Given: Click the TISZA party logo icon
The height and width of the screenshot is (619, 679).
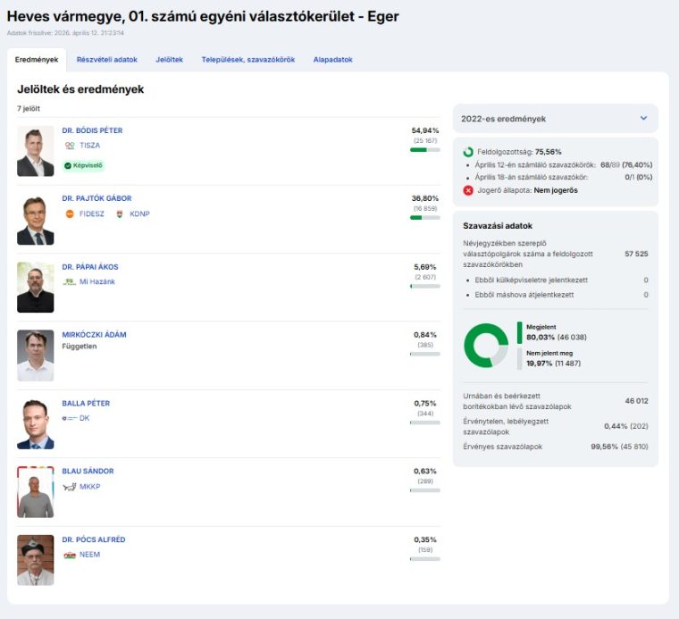Looking at the screenshot, I should (x=70, y=146).
